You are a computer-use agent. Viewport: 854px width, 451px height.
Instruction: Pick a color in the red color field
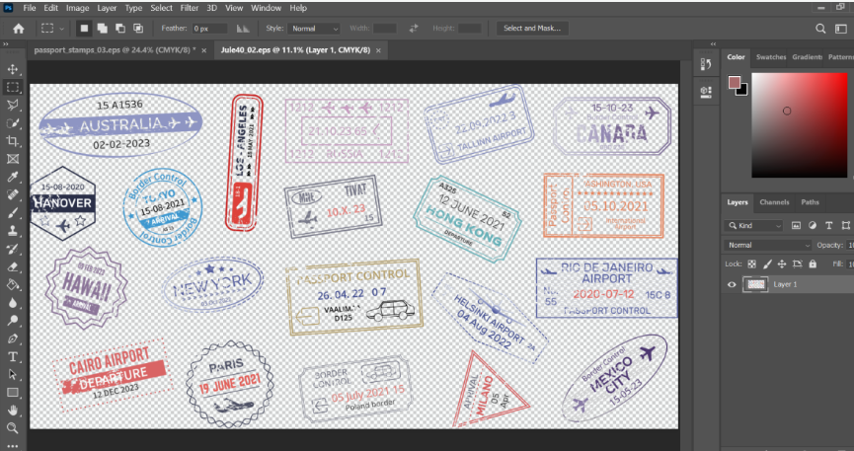(x=800, y=125)
